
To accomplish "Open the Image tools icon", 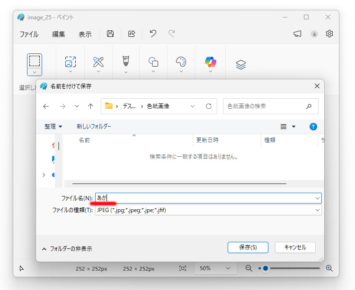I will 70,61.
